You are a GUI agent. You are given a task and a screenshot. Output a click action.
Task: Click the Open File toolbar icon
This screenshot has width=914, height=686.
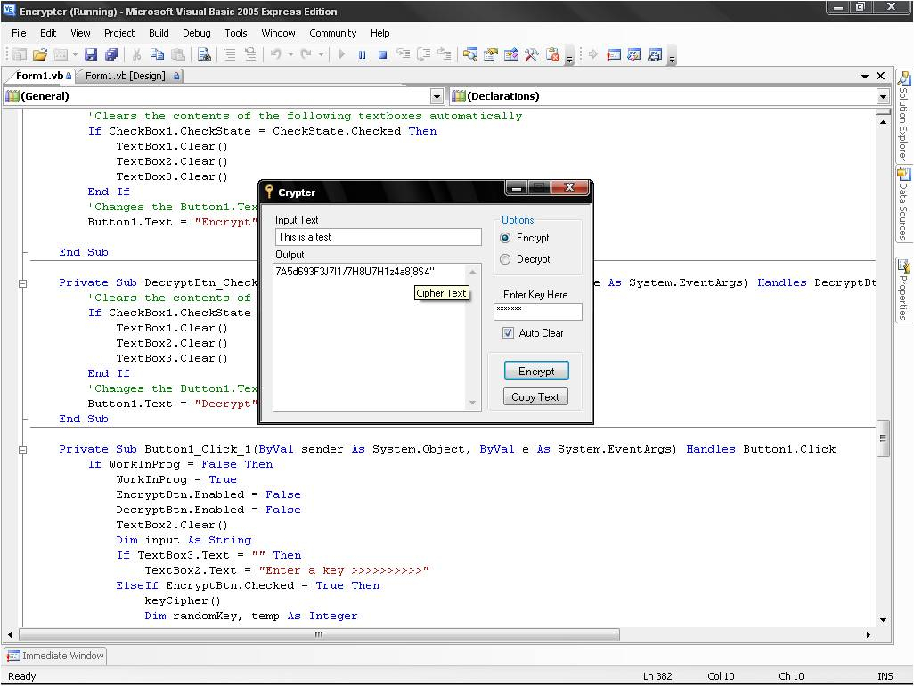tap(39, 55)
